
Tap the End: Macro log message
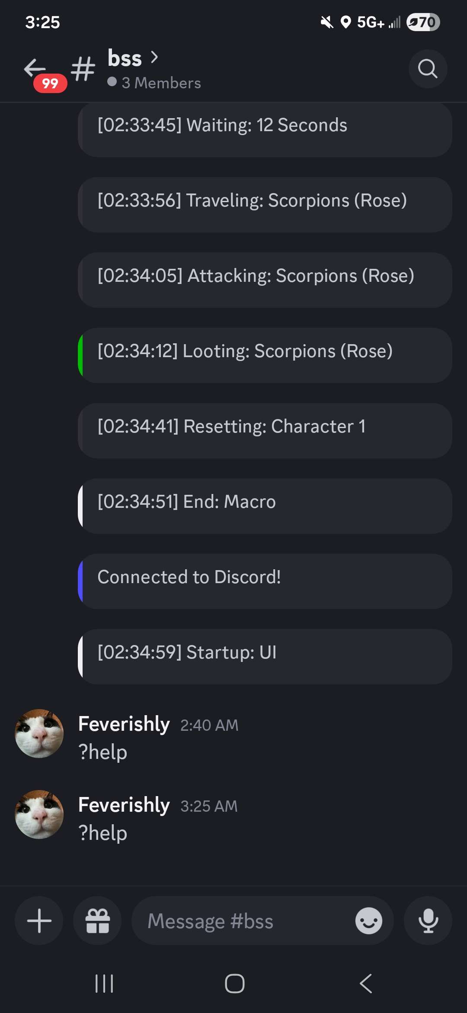point(264,505)
